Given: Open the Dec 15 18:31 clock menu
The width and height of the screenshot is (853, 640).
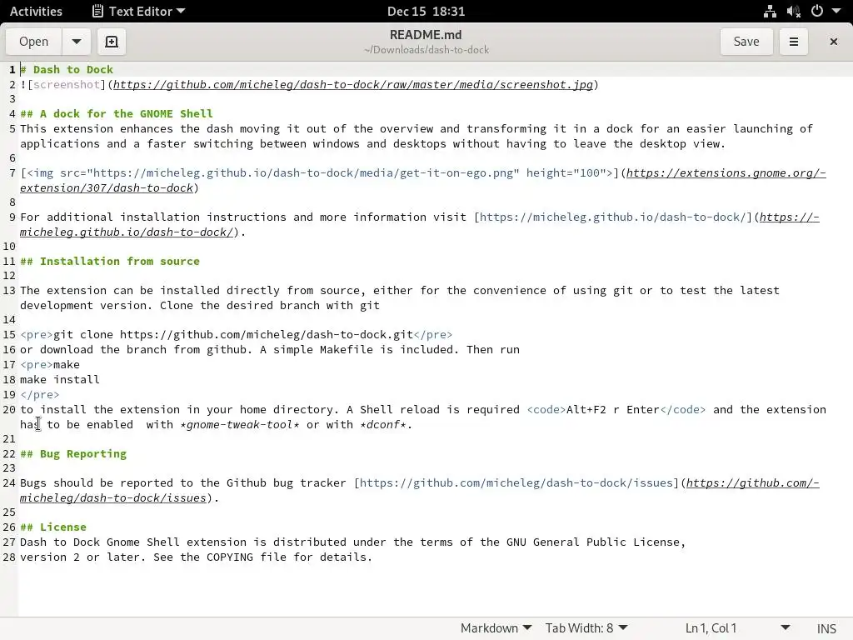Looking at the screenshot, I should coord(426,12).
